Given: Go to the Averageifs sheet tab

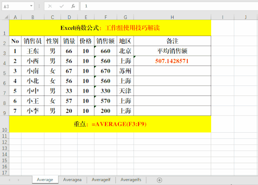Looking at the screenshot, I should point(131,180).
